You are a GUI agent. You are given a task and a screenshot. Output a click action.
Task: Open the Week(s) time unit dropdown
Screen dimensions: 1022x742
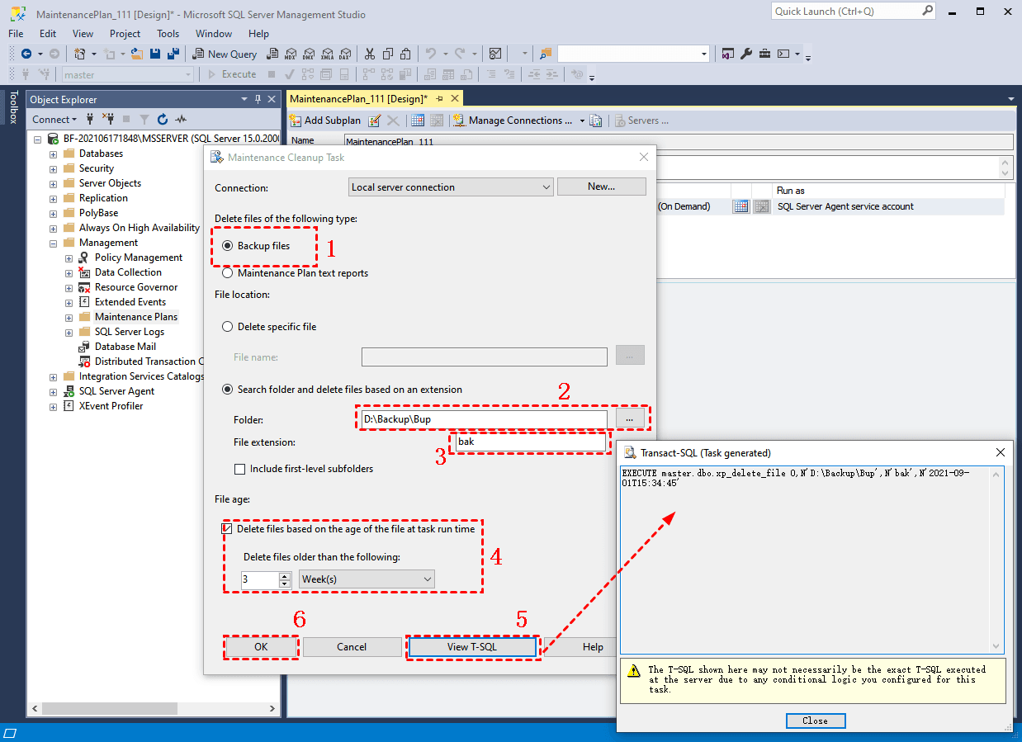pos(367,579)
